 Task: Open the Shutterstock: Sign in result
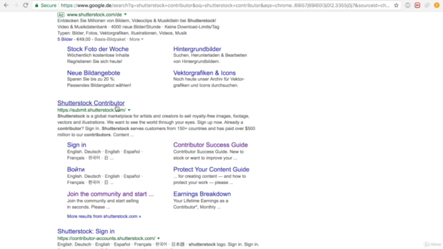(x=86, y=231)
